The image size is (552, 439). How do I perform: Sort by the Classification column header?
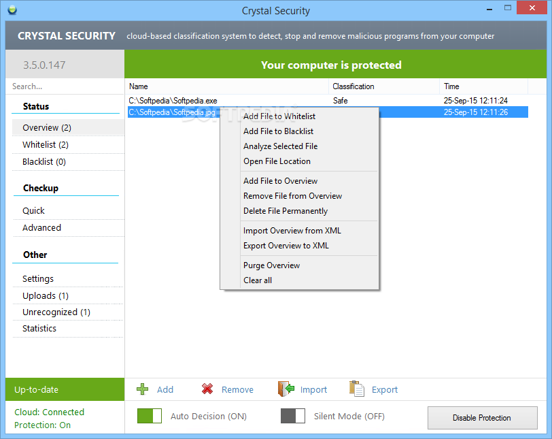pyautogui.click(x=383, y=86)
